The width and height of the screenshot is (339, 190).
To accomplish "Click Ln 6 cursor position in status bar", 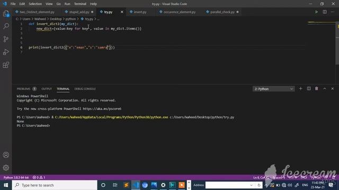I will point(261,177).
